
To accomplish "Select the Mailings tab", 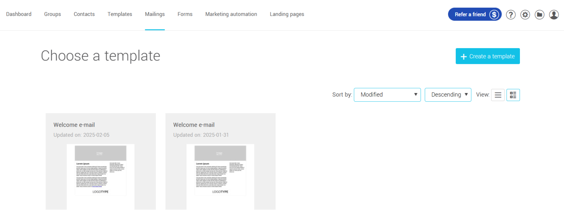I will click(x=155, y=14).
